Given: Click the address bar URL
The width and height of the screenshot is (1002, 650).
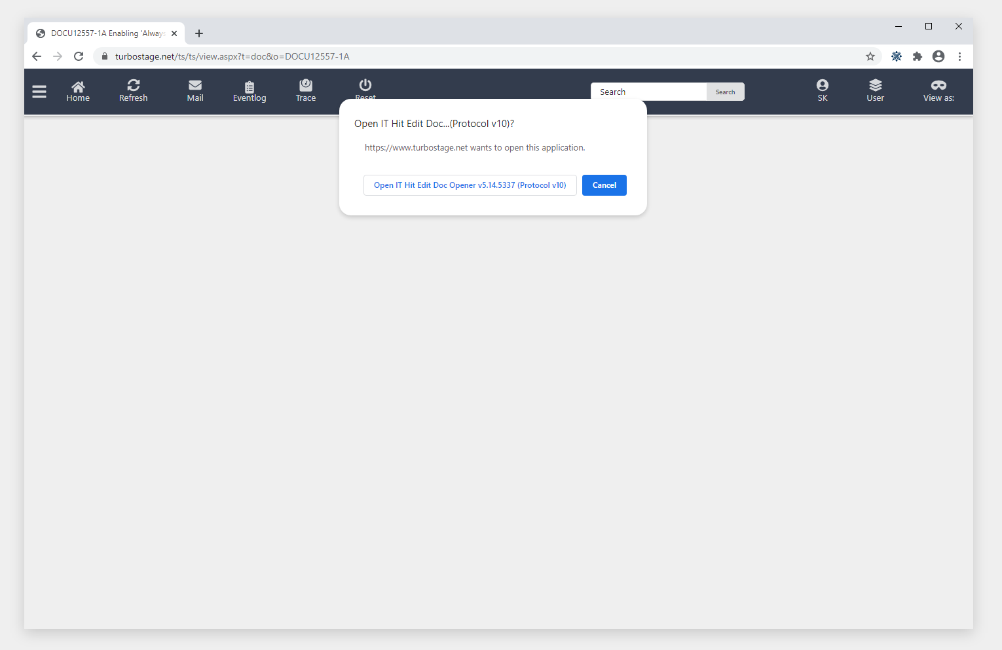Looking at the screenshot, I should [x=232, y=56].
